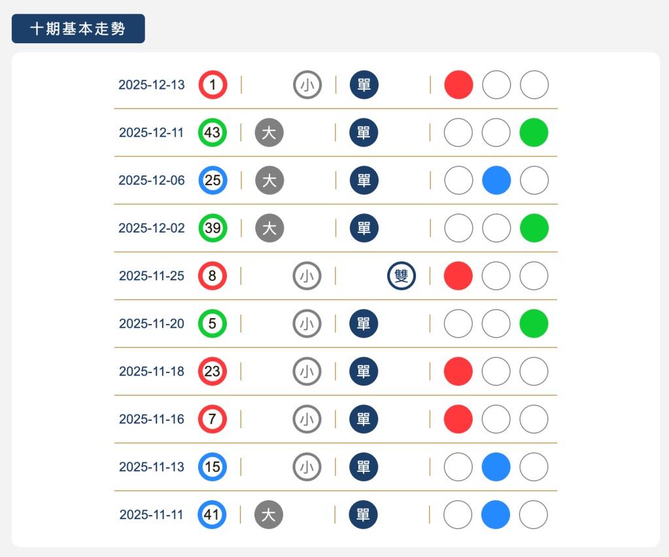Click the 十期基本走勢 header tab
Image resolution: width=669 pixels, height=557 pixels.
pos(78,29)
